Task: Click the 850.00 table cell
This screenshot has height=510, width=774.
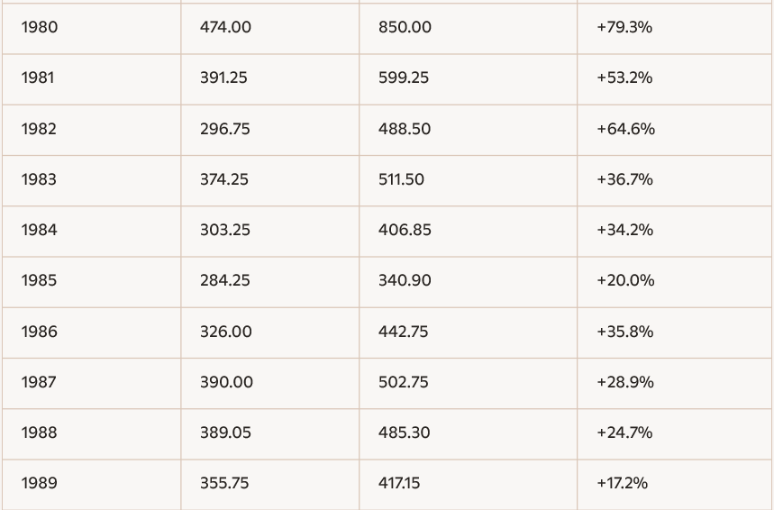Action: click(x=405, y=27)
